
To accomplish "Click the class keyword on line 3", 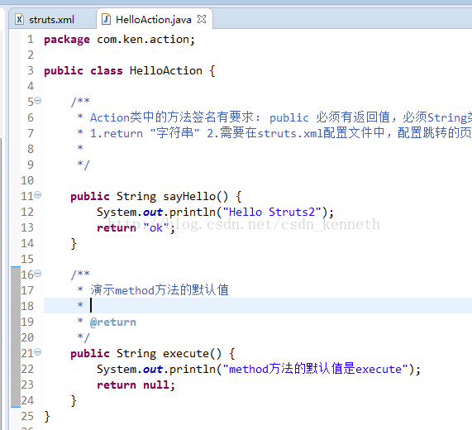I will click(107, 71).
